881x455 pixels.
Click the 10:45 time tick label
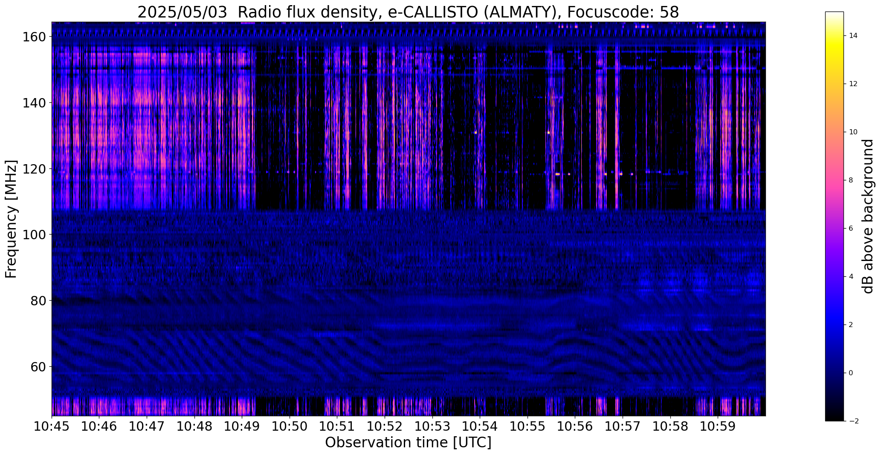click(x=52, y=426)
